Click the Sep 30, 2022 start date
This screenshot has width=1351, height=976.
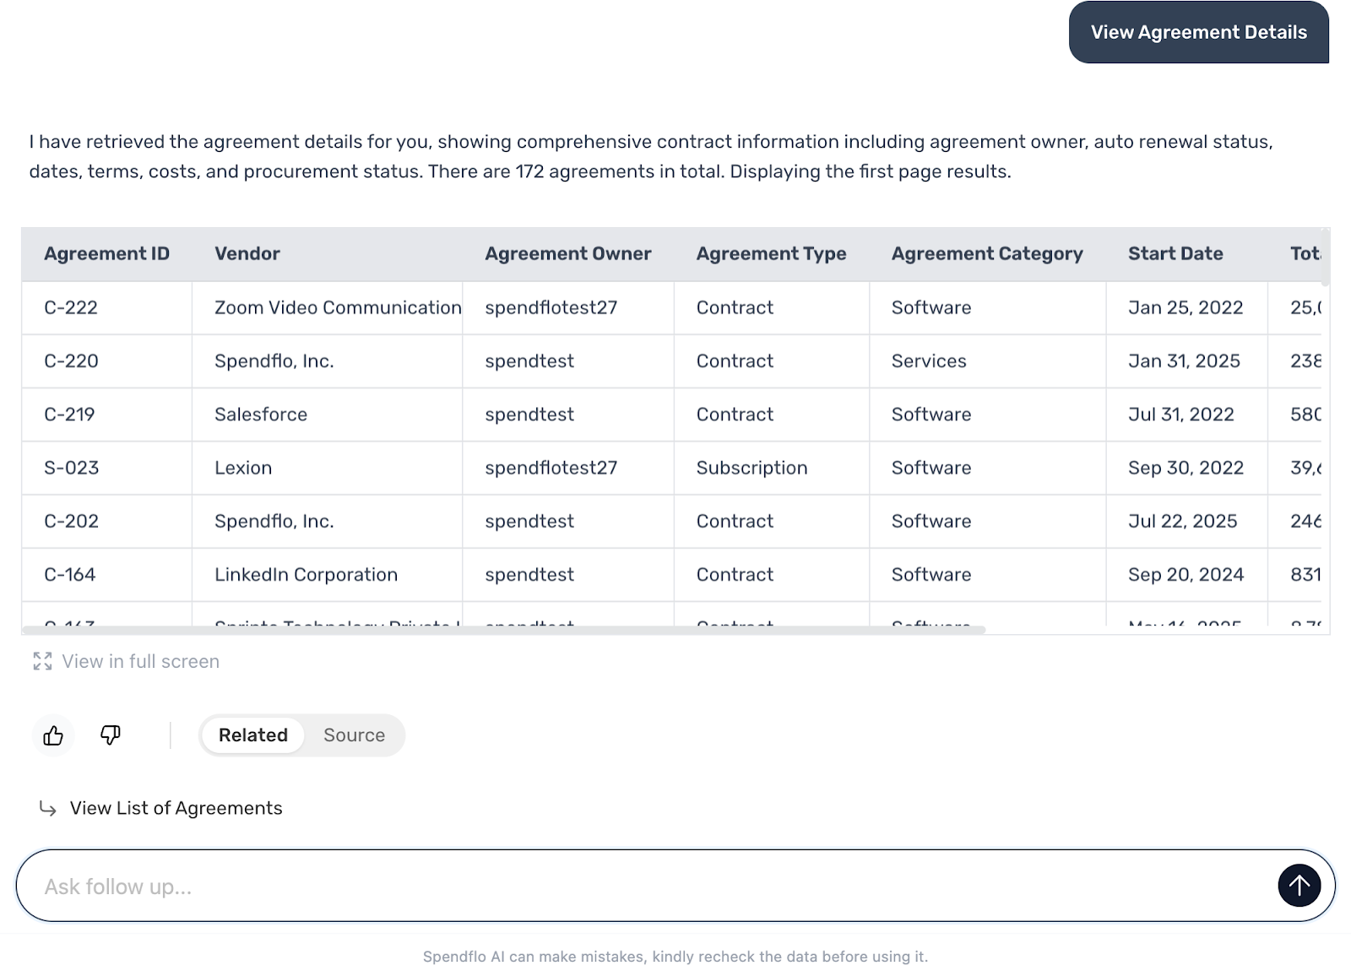point(1186,468)
